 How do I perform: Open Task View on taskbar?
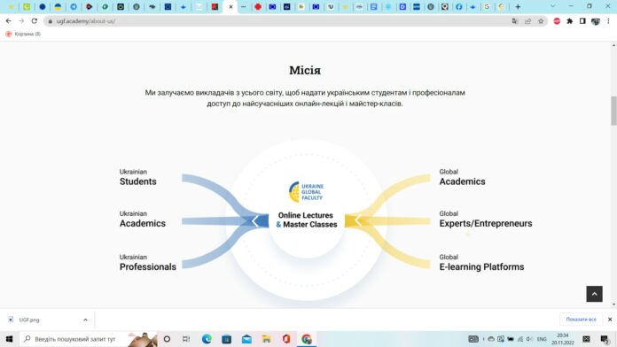186,339
